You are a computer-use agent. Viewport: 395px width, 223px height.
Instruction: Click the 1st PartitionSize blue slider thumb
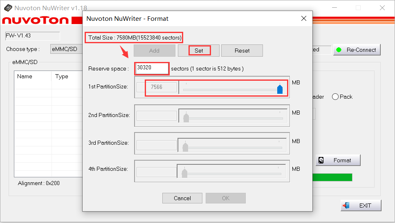(x=280, y=89)
